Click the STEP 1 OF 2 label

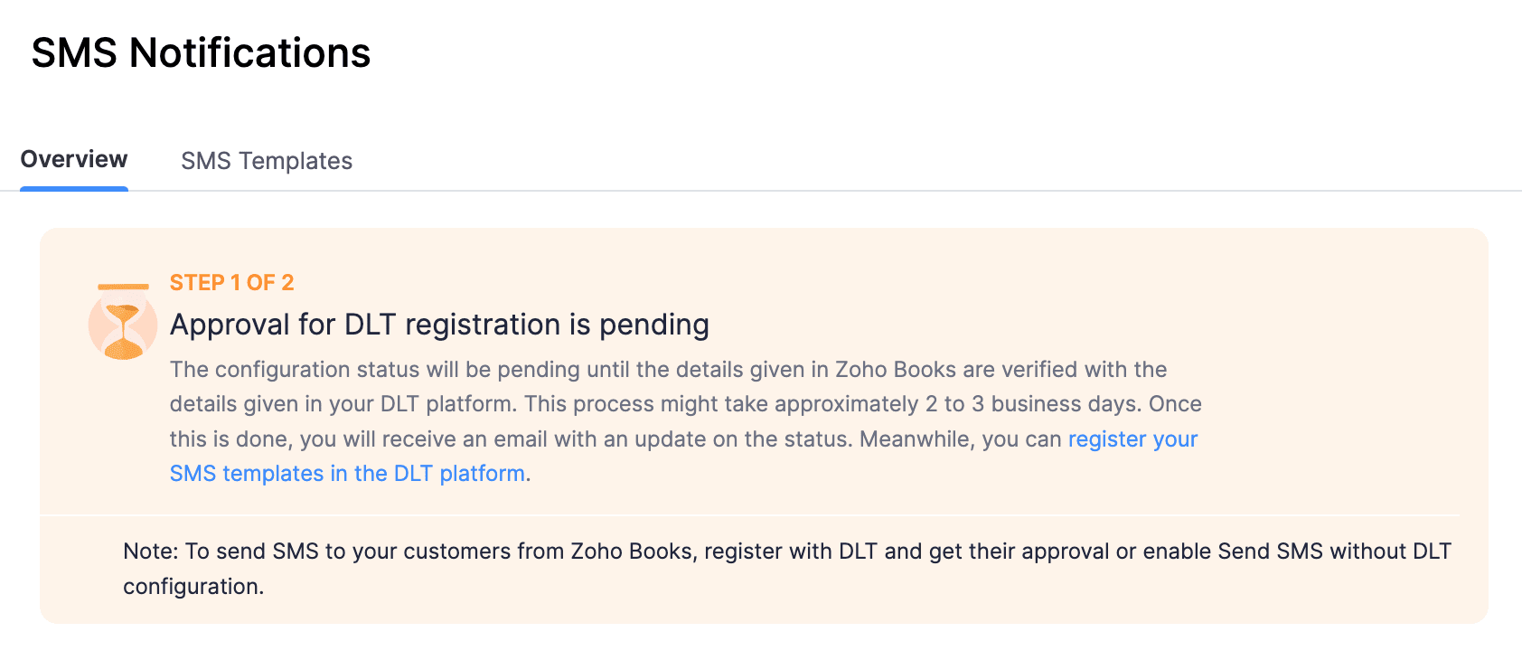click(x=231, y=282)
